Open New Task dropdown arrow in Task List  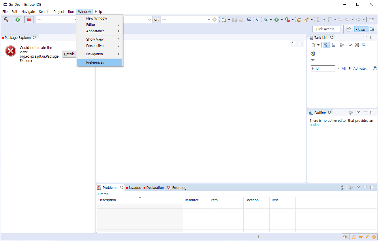(x=318, y=45)
